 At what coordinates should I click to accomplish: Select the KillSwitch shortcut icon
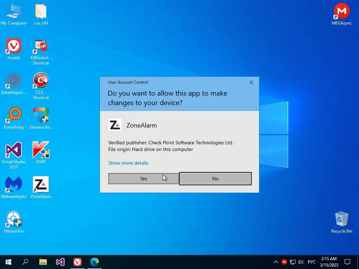click(41, 52)
